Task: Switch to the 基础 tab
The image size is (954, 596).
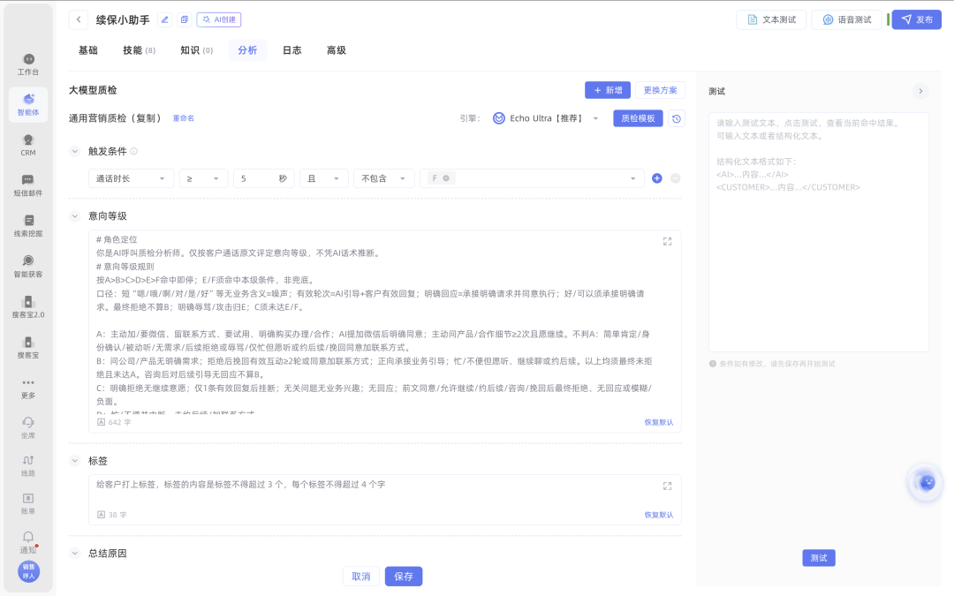Action: coord(88,50)
